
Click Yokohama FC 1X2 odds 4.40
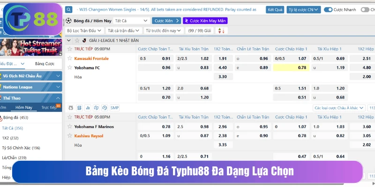click(x=223, y=67)
